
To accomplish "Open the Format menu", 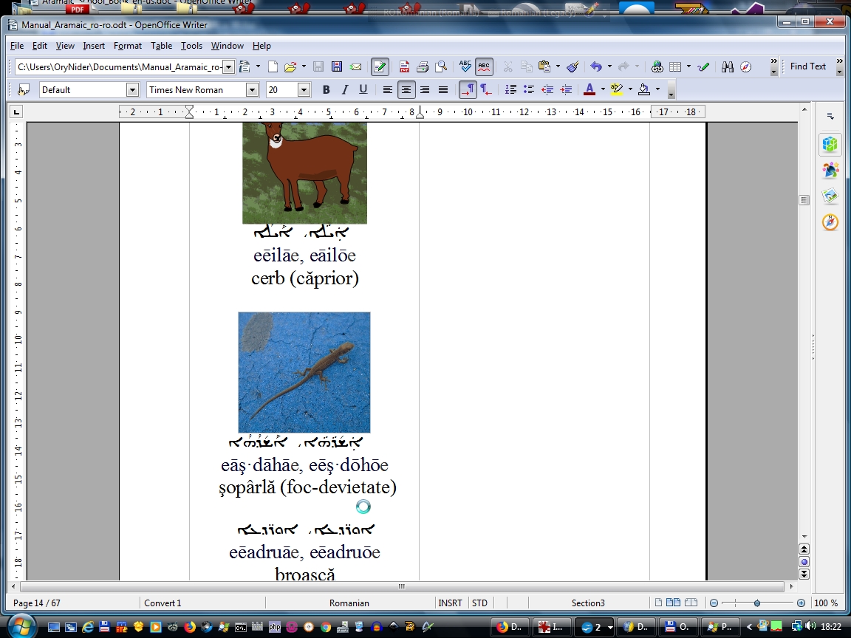I will point(127,46).
